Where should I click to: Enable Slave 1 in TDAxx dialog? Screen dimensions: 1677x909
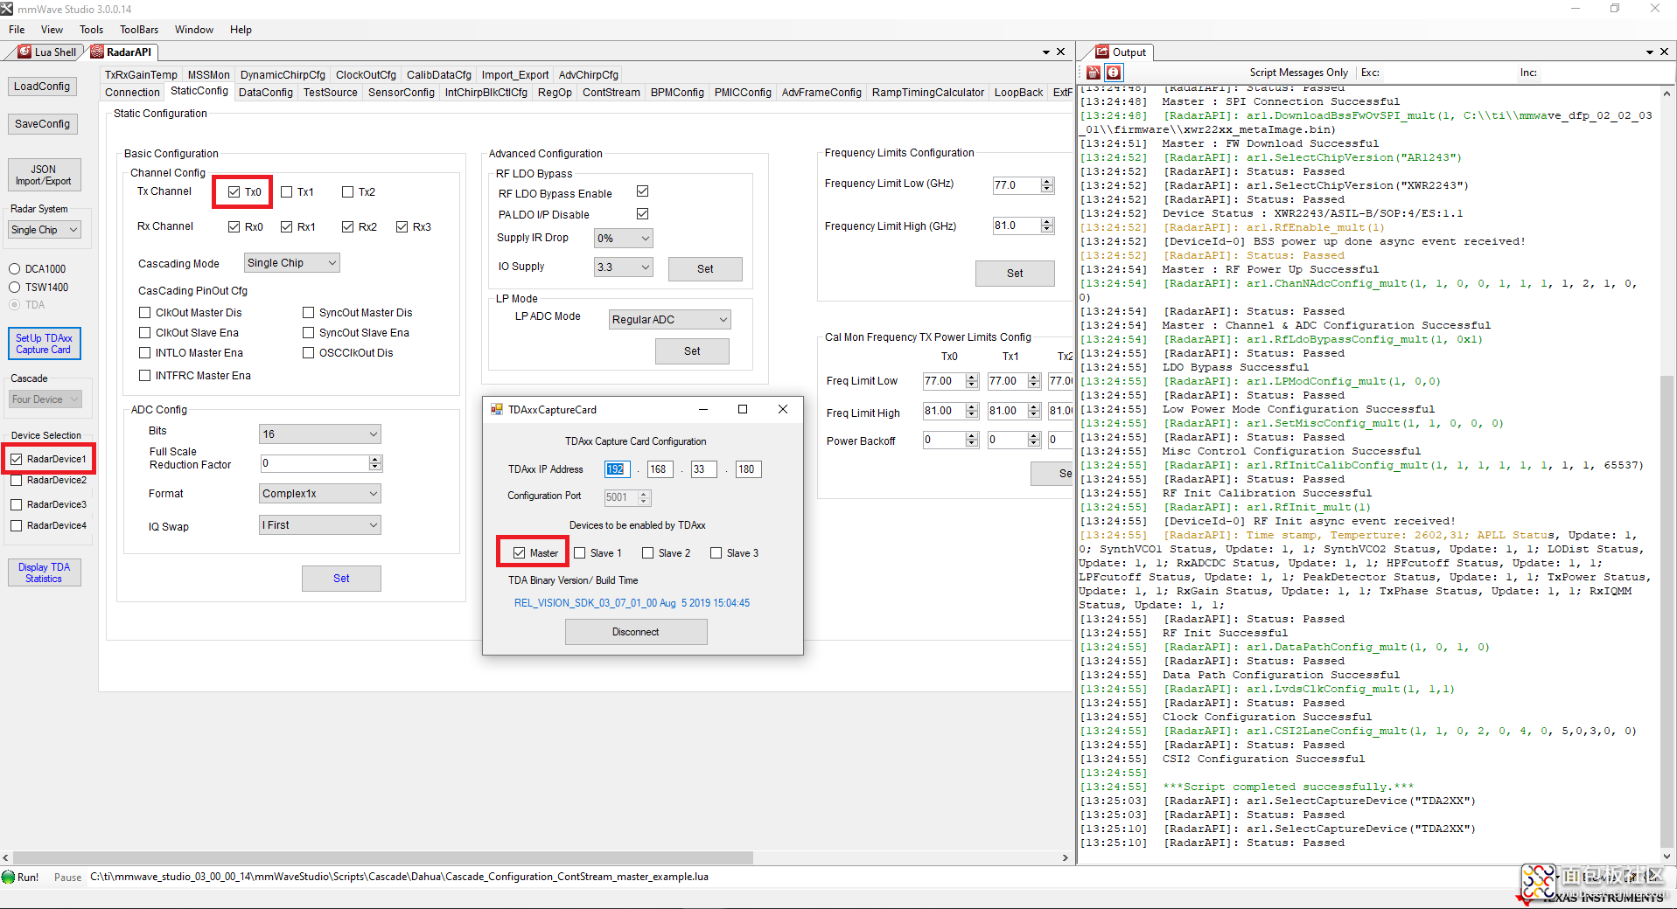tap(579, 553)
